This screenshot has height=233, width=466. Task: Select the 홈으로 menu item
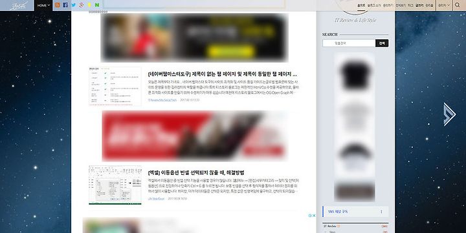click(x=361, y=5)
